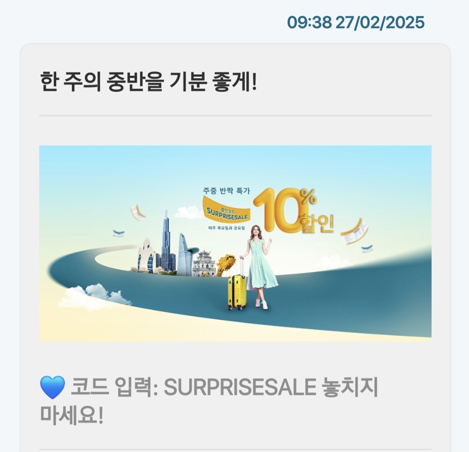
Task: Open the 코드 입력: SURPRISESALE message text
Action: (209, 401)
